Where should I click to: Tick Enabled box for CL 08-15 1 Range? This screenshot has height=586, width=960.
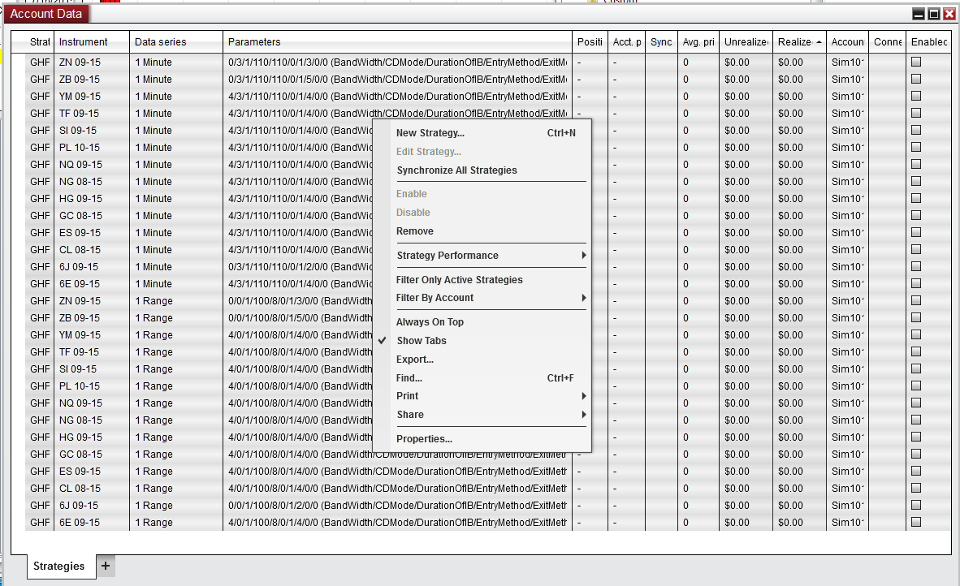[x=916, y=488]
